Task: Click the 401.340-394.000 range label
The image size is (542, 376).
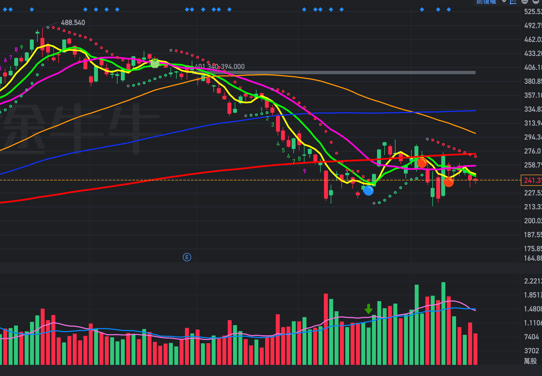Action: [220, 67]
